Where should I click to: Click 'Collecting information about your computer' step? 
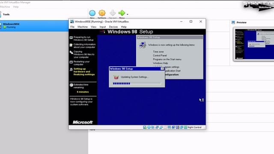84,46
